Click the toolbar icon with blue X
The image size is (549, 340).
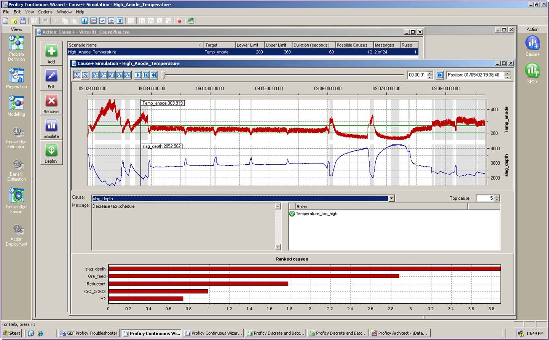click(x=120, y=21)
